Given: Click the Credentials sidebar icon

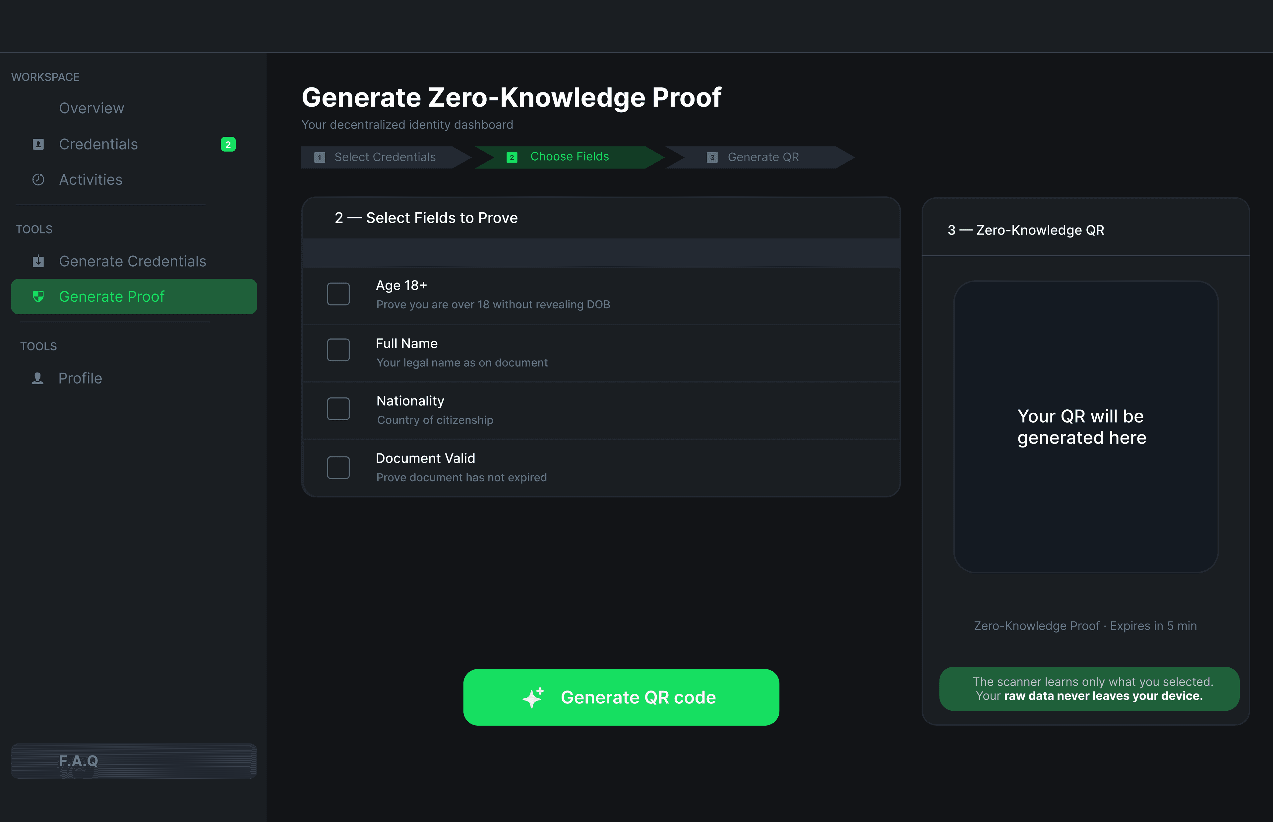Looking at the screenshot, I should 38,144.
